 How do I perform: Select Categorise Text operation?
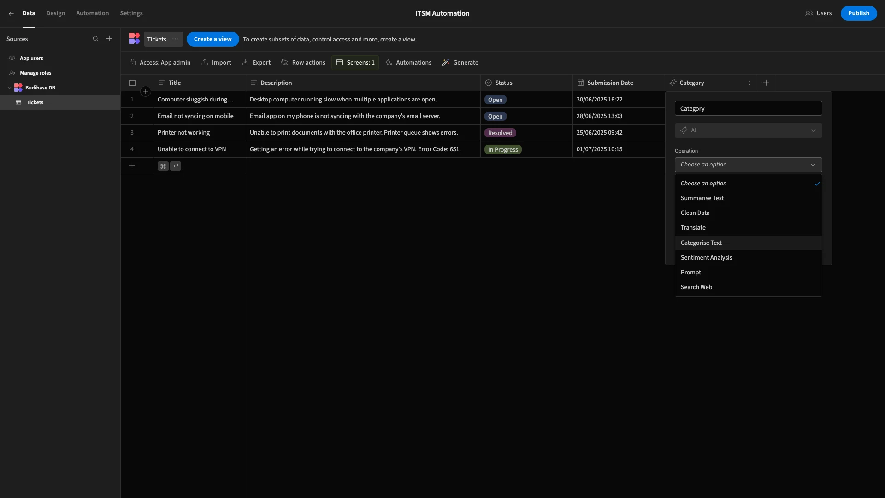[748, 243]
